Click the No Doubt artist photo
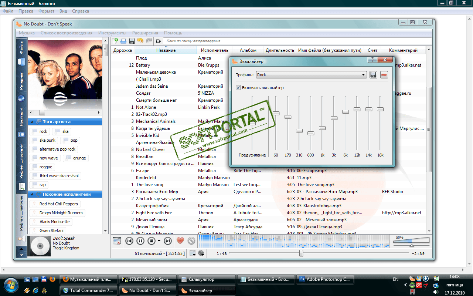The width and height of the screenshot is (473, 296). click(x=65, y=74)
